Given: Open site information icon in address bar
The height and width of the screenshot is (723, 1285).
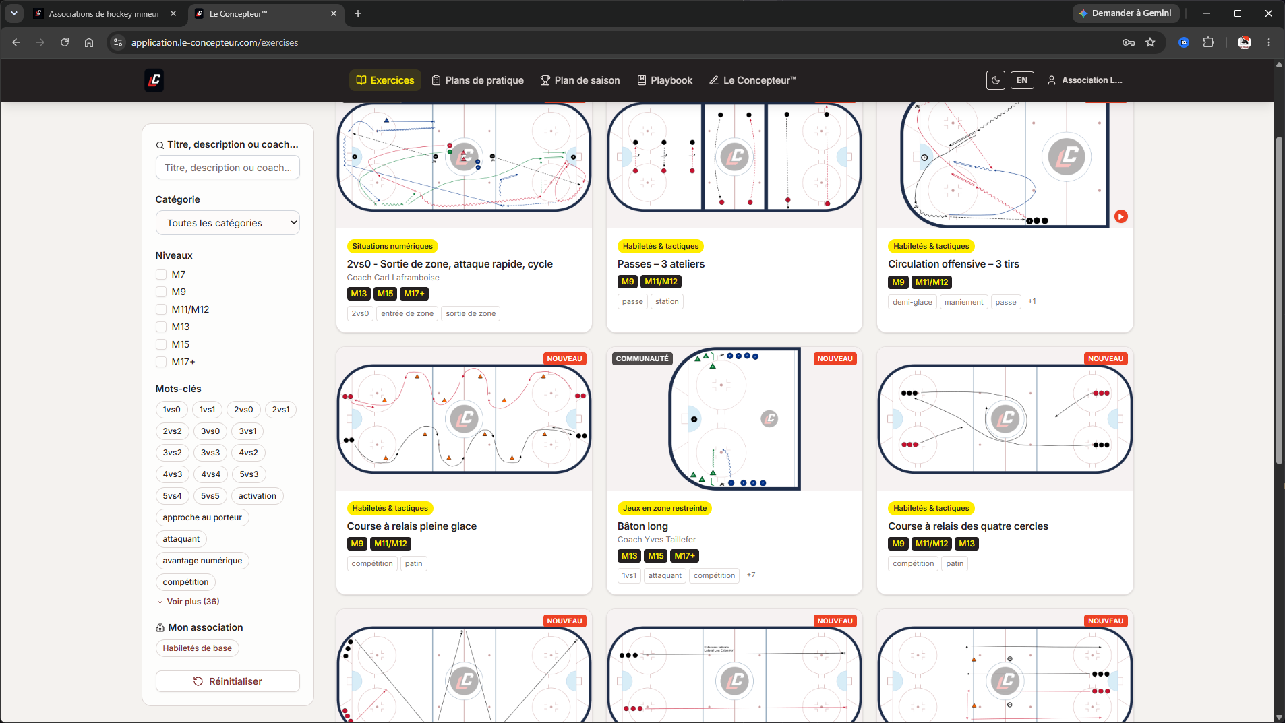Looking at the screenshot, I should point(118,42).
